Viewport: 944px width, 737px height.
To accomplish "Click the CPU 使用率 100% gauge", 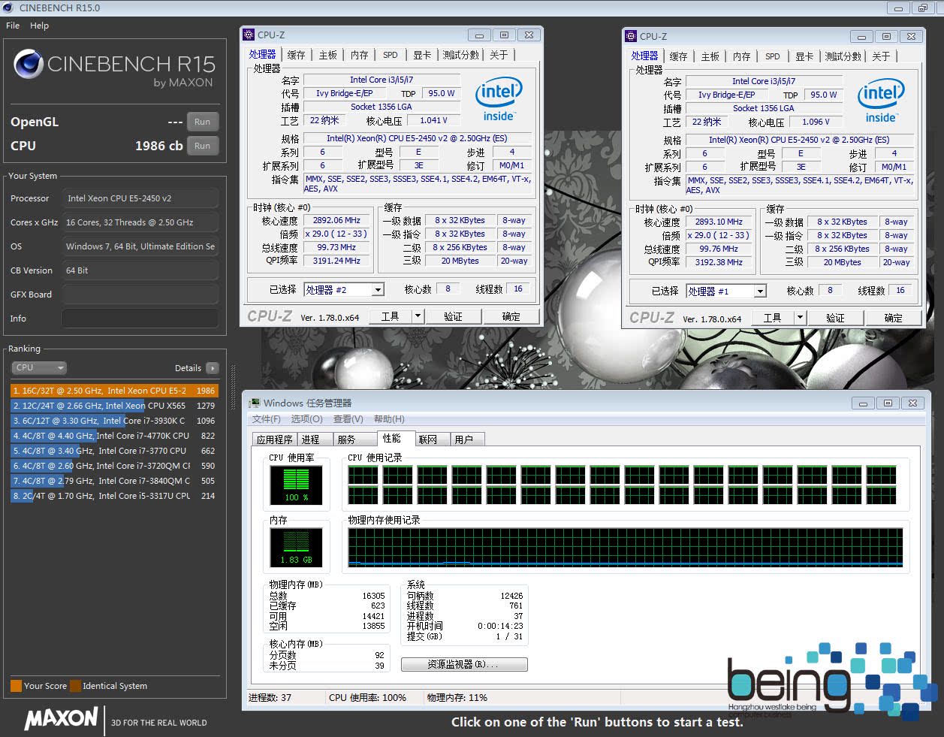I will point(297,485).
